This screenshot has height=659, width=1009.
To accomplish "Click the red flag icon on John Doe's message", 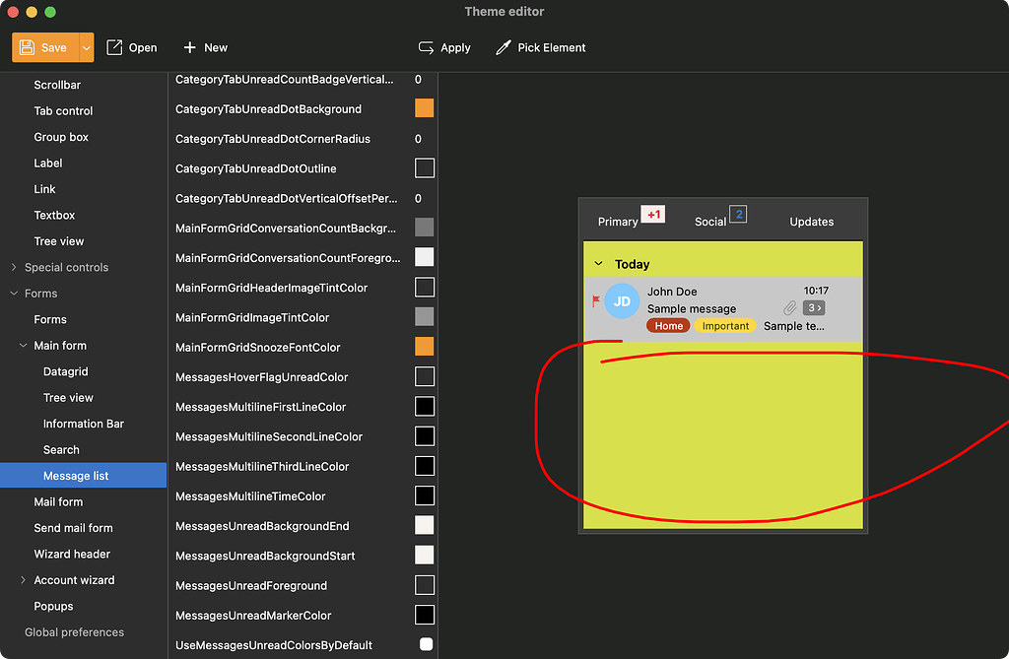I will [596, 300].
